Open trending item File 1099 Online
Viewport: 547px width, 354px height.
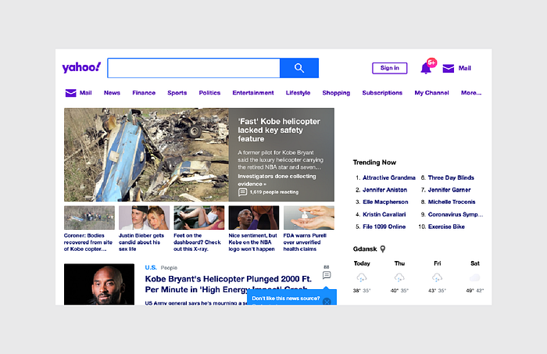(384, 227)
